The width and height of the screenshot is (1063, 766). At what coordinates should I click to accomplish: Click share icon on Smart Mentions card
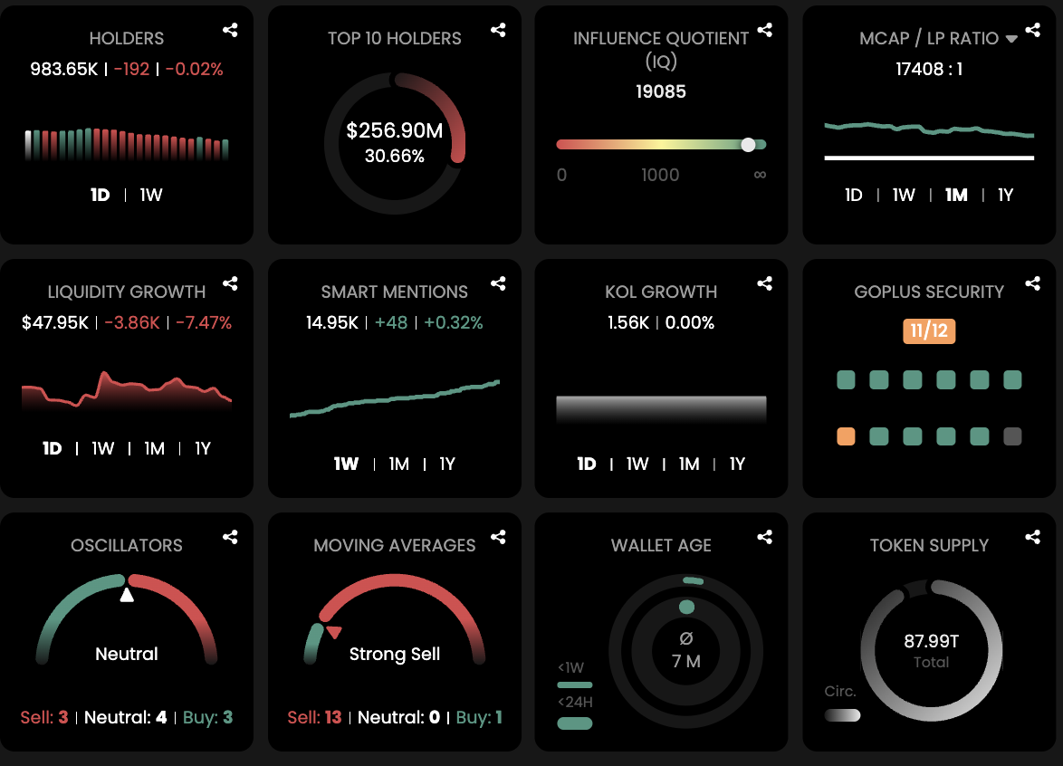pos(498,284)
